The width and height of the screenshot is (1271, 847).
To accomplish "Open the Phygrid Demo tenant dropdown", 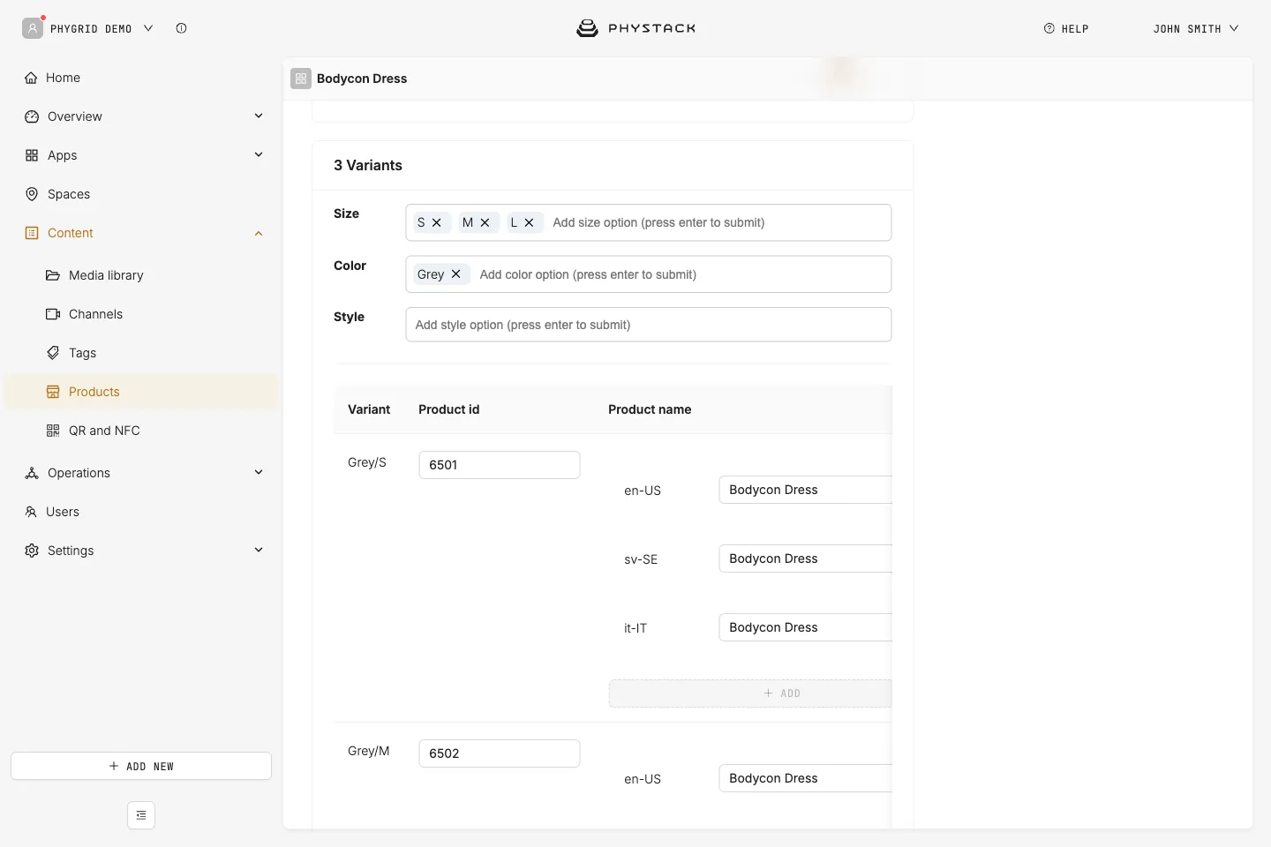I will click(x=102, y=28).
